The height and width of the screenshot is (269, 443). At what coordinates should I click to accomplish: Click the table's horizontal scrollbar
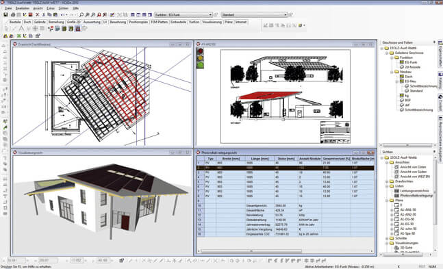(x=286, y=251)
